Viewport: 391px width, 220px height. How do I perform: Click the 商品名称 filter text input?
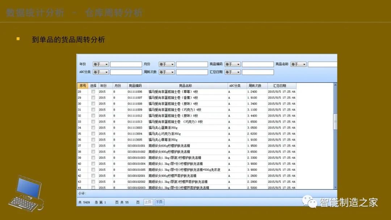pyautogui.click(x=323, y=64)
